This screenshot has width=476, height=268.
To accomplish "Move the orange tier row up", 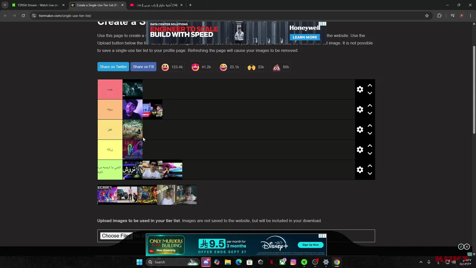I will coord(370,105).
